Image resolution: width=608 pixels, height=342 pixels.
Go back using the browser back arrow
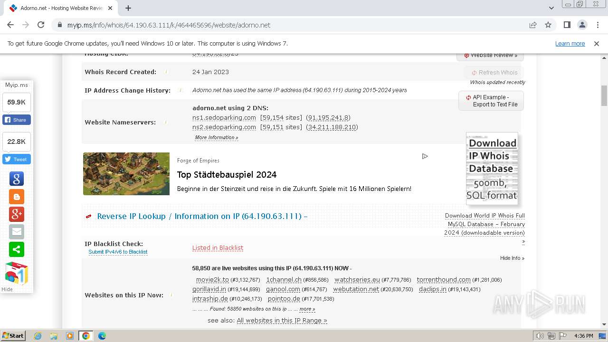(x=10, y=25)
